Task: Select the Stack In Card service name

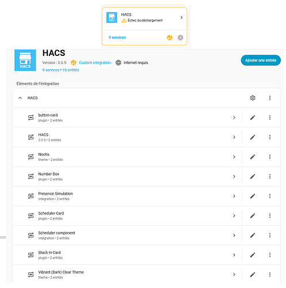Action: pos(49,252)
